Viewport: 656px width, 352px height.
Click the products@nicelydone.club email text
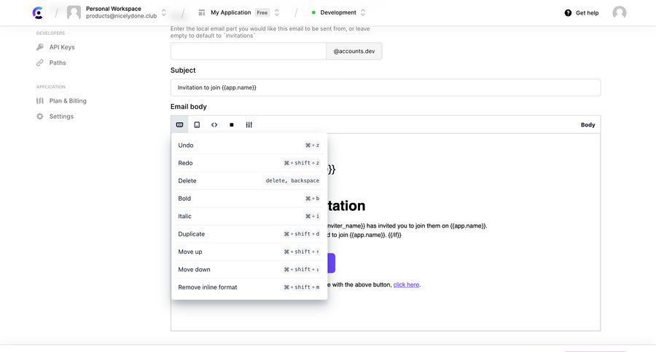(x=121, y=16)
